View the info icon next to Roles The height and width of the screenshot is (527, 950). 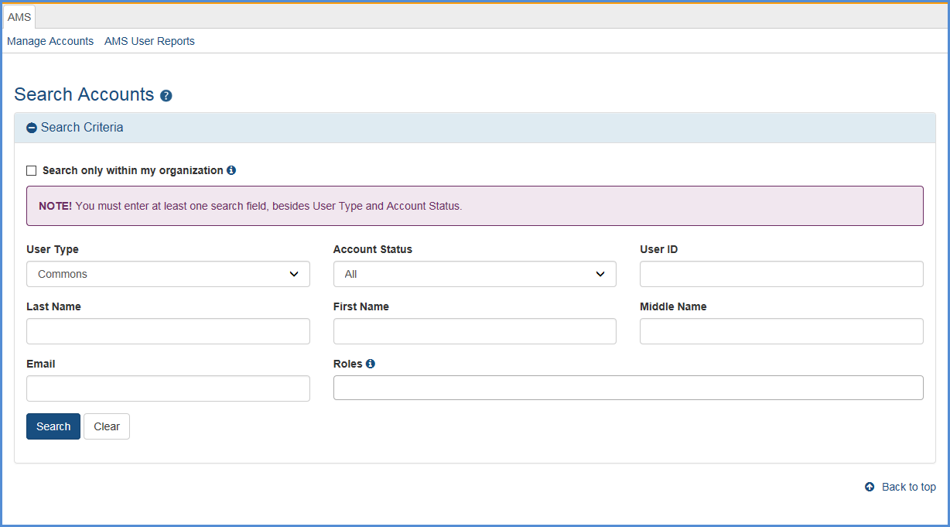point(370,364)
